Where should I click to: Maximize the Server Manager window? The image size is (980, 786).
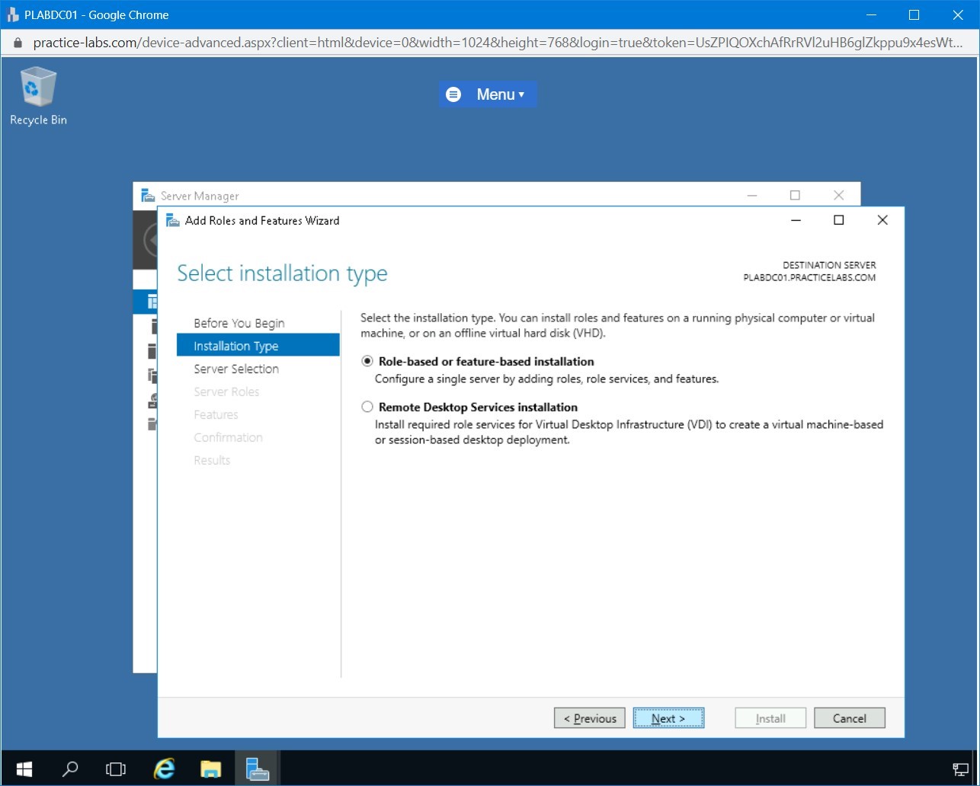(795, 195)
